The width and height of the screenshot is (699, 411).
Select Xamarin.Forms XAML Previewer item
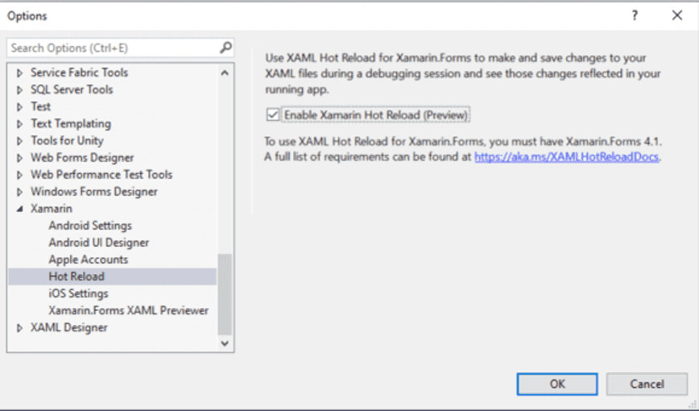128,310
